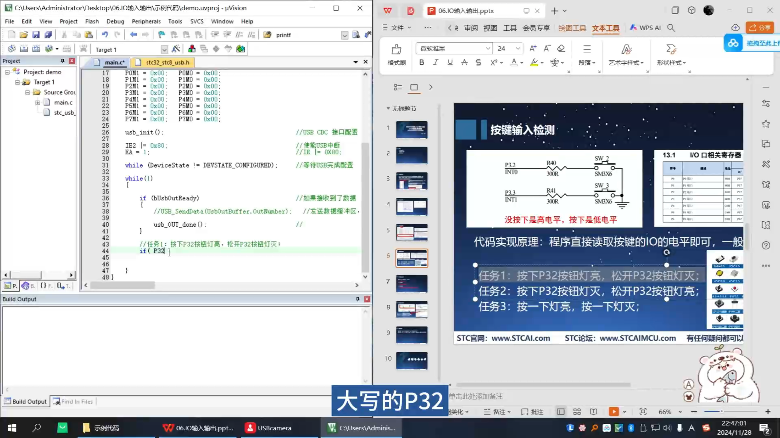Click the Open file folder icon
The width and height of the screenshot is (780, 438).
pyautogui.click(x=24, y=35)
